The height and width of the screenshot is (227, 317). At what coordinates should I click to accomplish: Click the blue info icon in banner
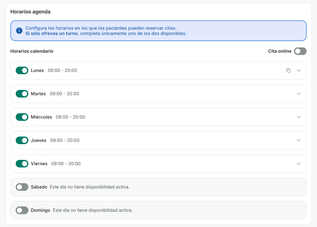[19, 31]
